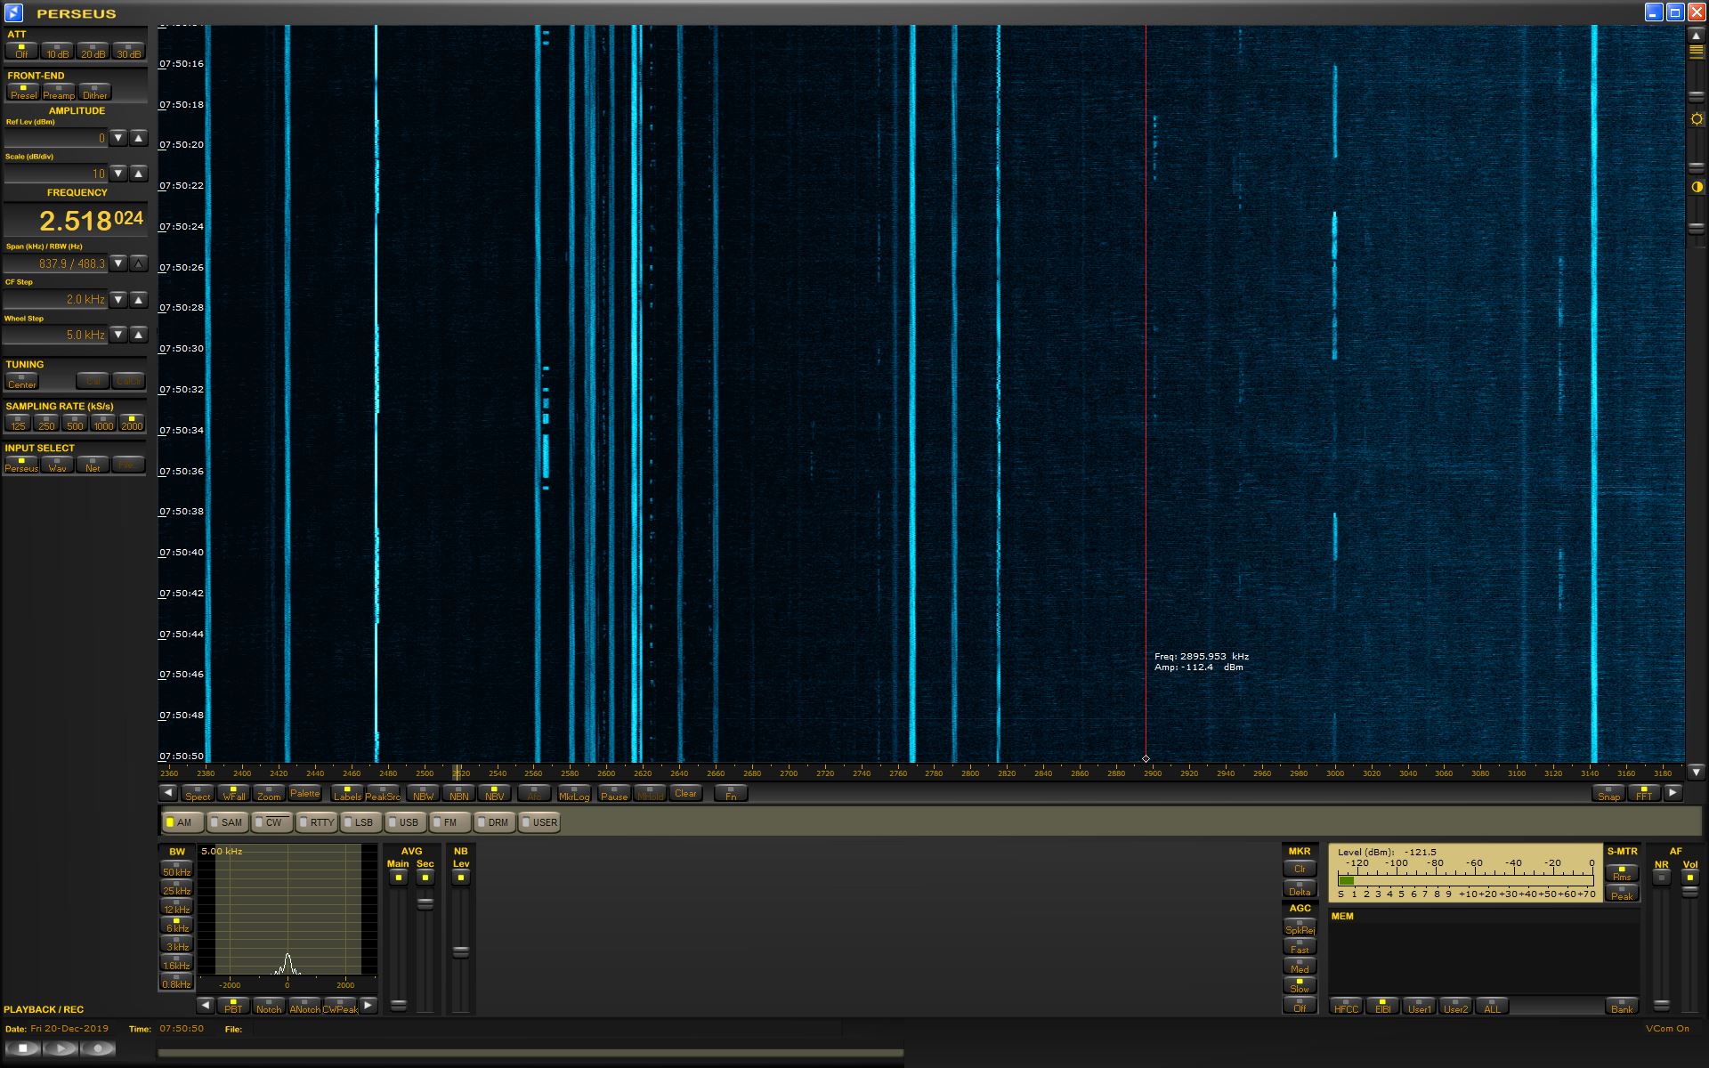The height and width of the screenshot is (1068, 1709).
Task: Click the brightness sun icon
Action: tap(1697, 119)
